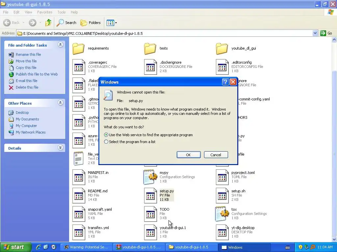Select the setup.py file icon
This screenshot has width=337, height=252.
point(150,196)
